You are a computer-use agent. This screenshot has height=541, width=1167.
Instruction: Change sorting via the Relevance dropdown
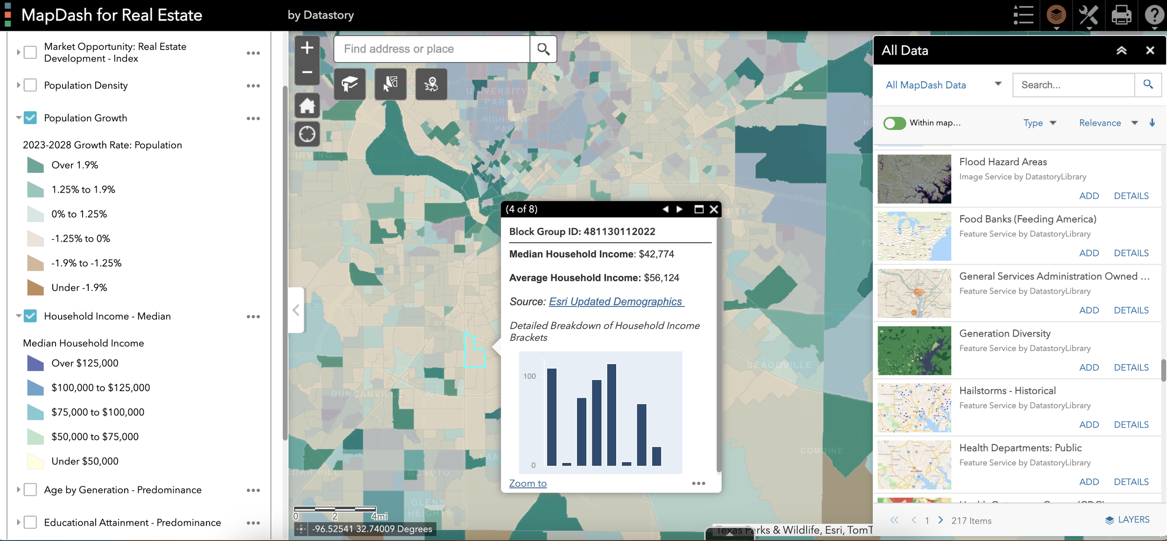1107,123
